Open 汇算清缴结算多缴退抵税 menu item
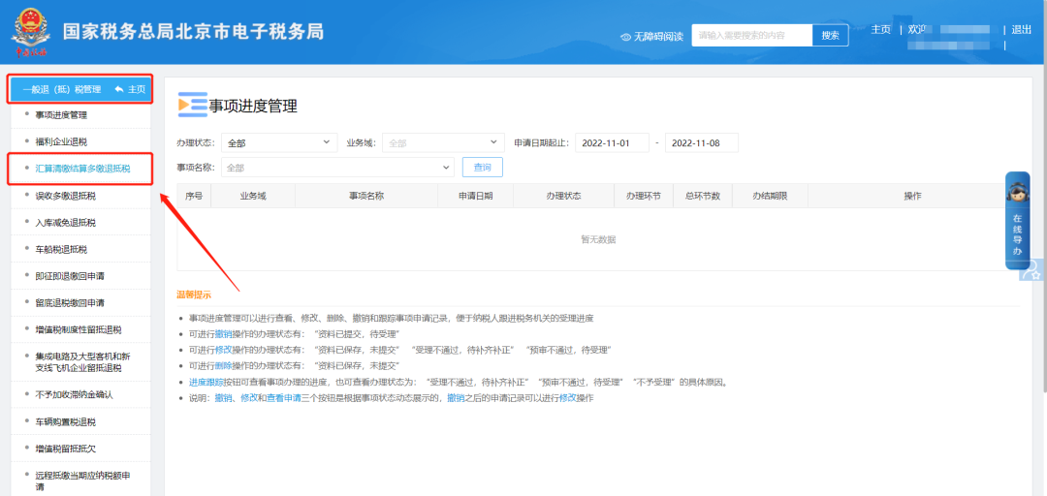Screen dimensions: 1047x496 [x=82, y=169]
